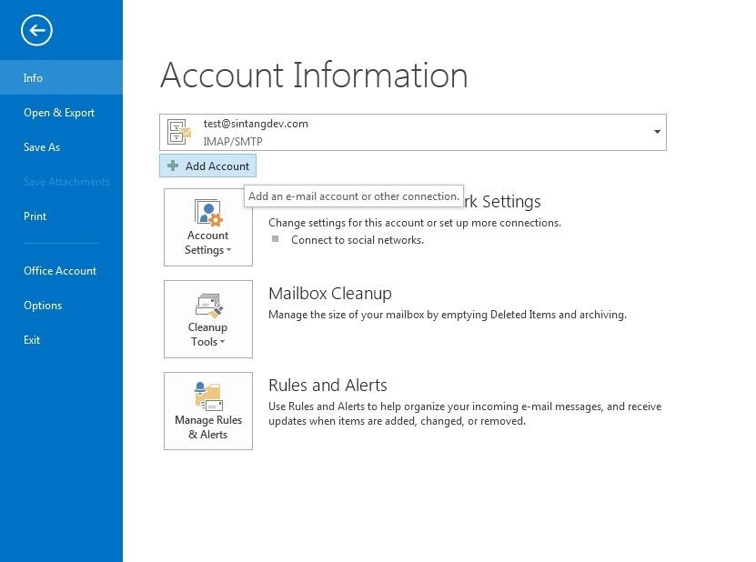Click the 'Change settings for this account' description
Viewport: 756px width, 562px height.
[x=415, y=223]
